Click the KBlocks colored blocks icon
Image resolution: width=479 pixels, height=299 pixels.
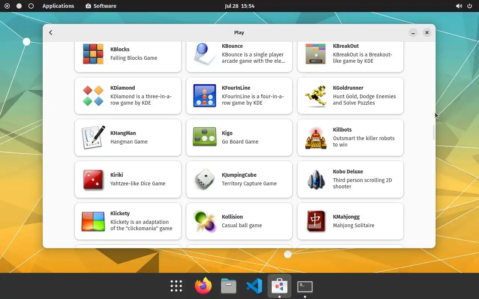93,54
